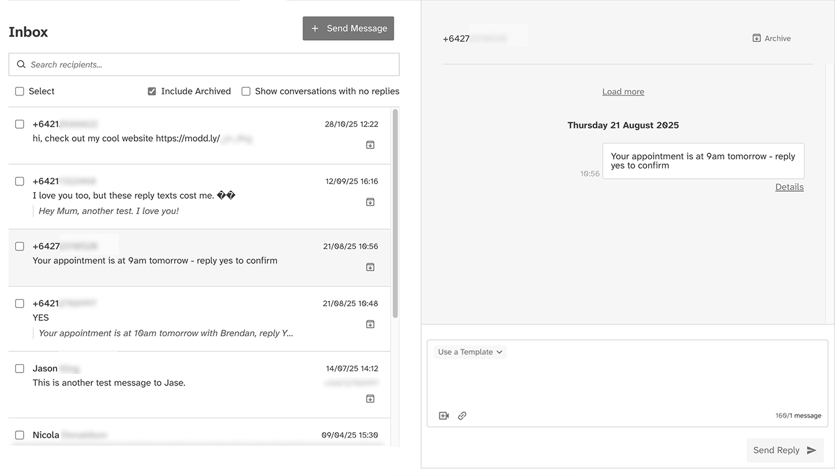Open the Use a Template dropdown
The height and width of the screenshot is (476, 835).
click(469, 351)
